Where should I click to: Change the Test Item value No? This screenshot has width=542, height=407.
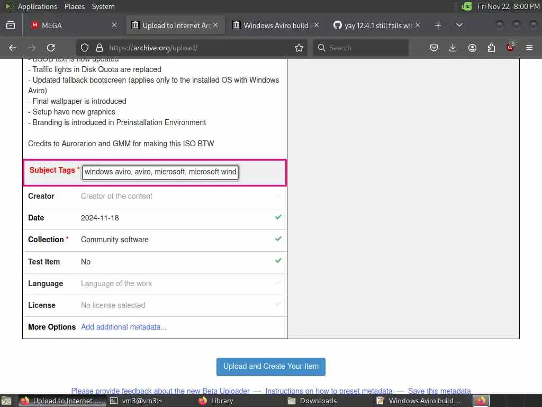(x=86, y=262)
